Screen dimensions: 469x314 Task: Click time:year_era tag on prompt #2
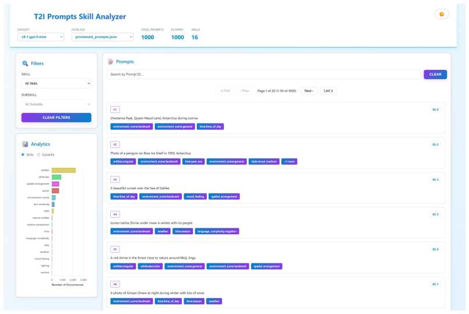coord(193,161)
